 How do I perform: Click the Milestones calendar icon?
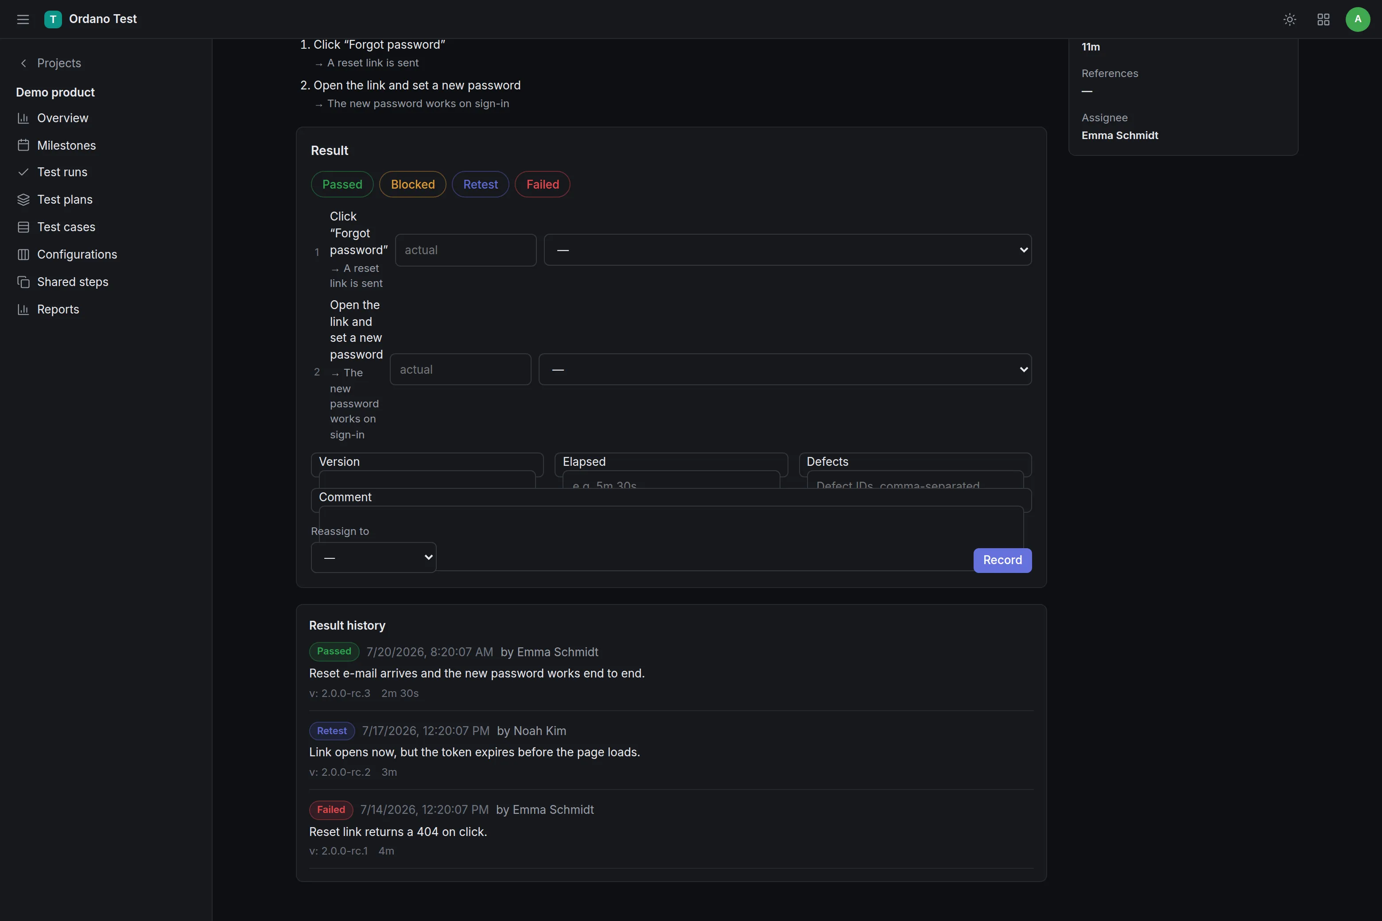[23, 146]
